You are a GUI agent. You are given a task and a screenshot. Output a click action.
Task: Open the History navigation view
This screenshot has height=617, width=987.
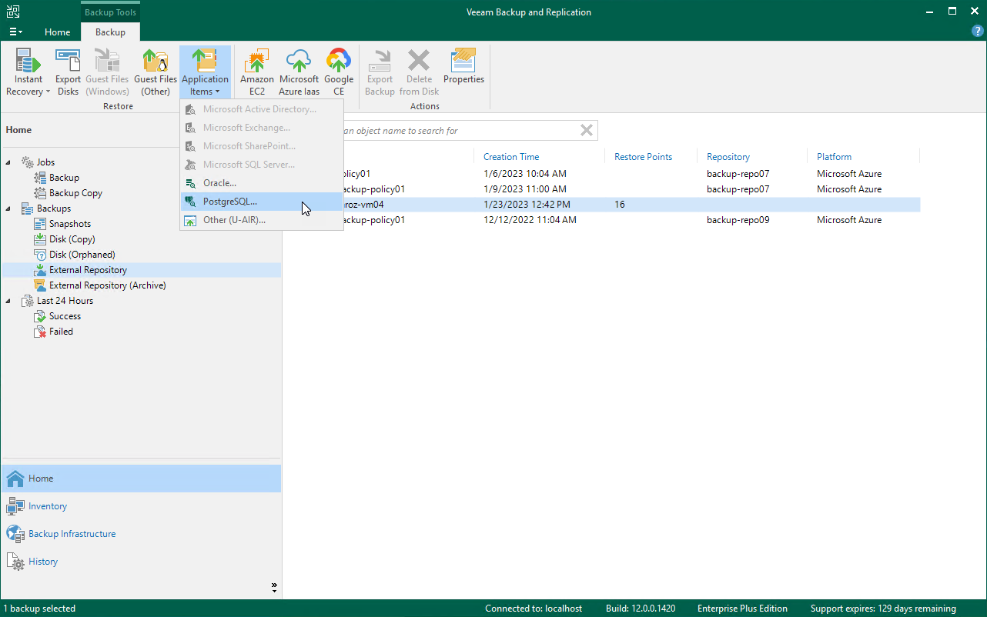click(141, 562)
